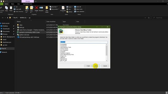Click Edit in the Open group
168x94 pixels.
pyautogui.click(x=69, y=9)
